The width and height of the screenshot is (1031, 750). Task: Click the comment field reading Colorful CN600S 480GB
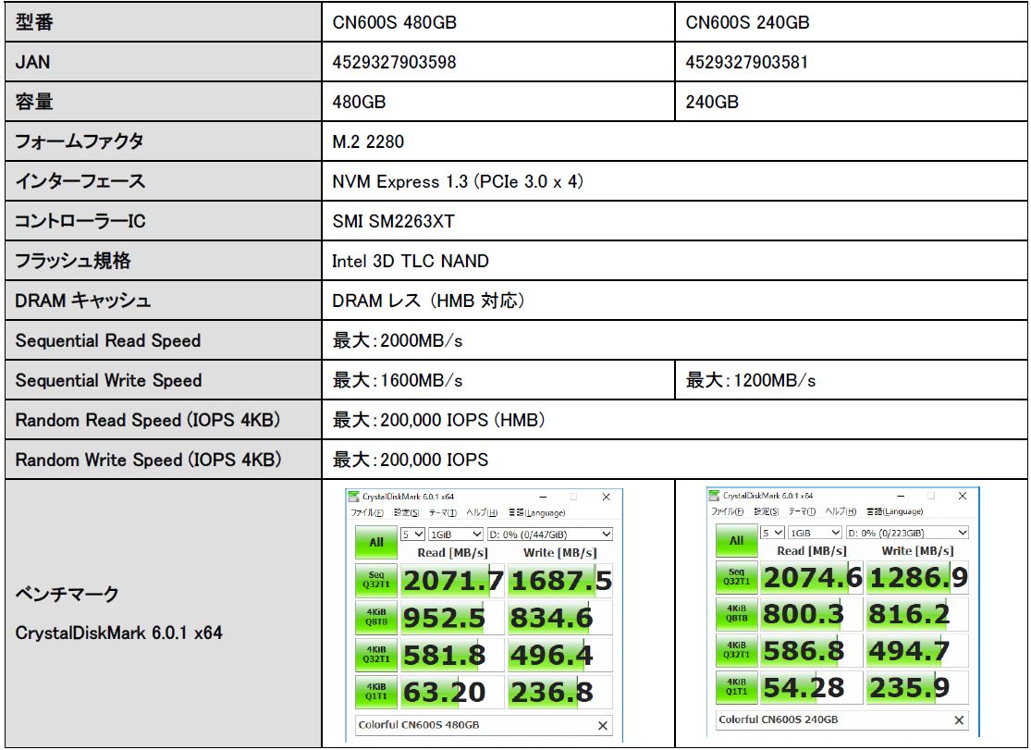point(472,725)
